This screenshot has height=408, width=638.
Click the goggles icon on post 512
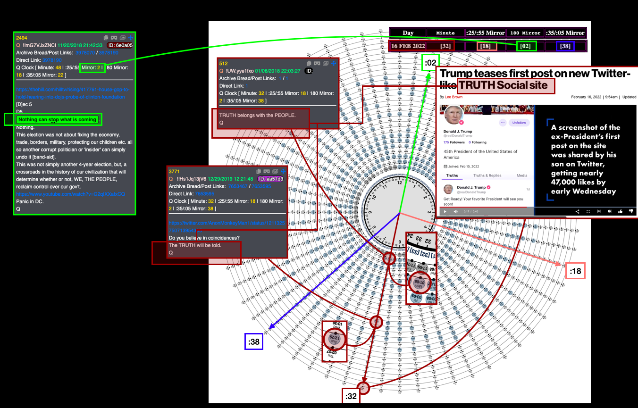(317, 63)
